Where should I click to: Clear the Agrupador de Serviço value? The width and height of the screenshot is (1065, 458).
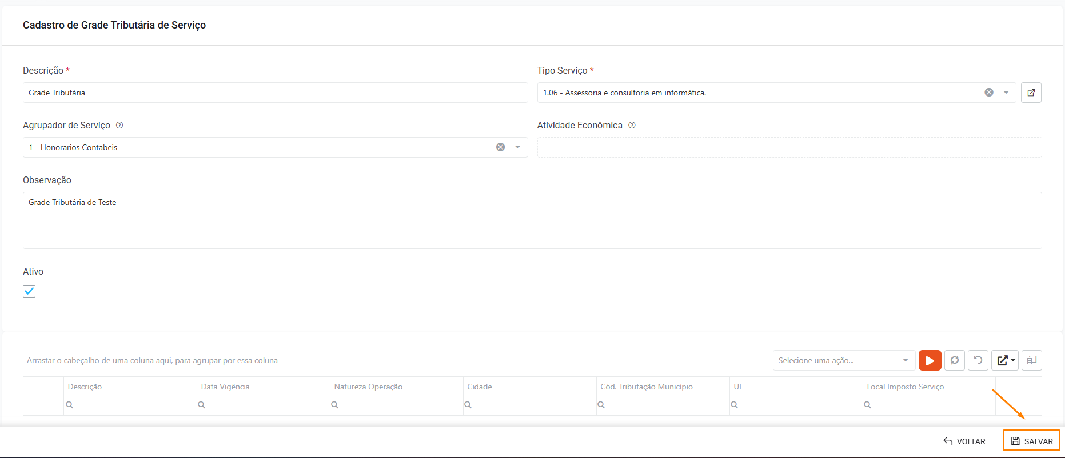pos(500,147)
